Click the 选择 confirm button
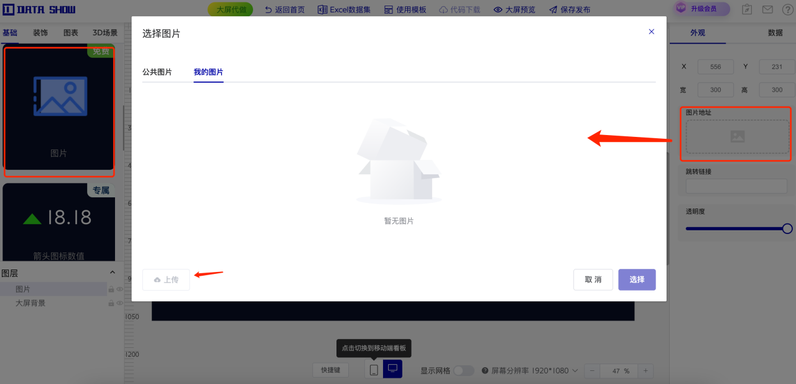 pos(637,279)
